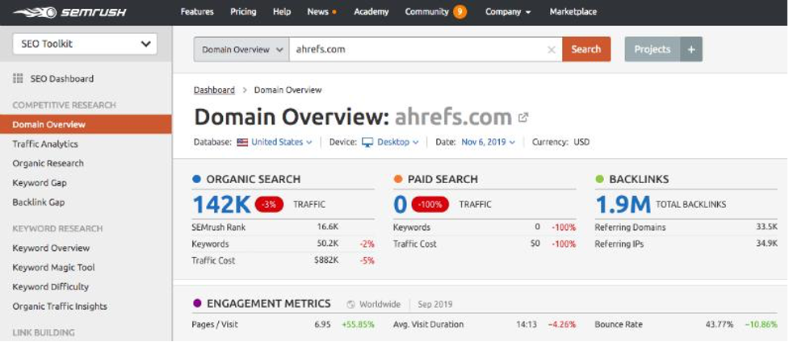Clear the search field with X icon
789x342 pixels.
(551, 49)
